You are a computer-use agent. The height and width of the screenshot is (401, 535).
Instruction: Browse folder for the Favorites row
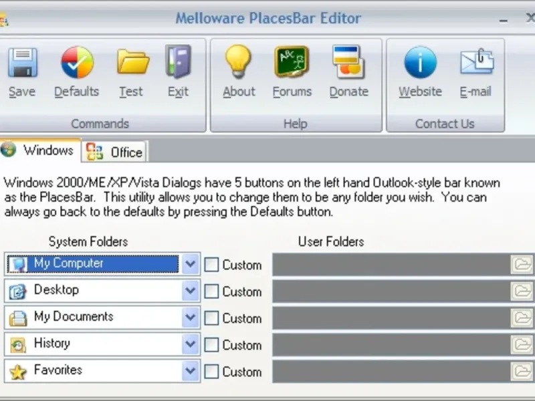point(522,371)
